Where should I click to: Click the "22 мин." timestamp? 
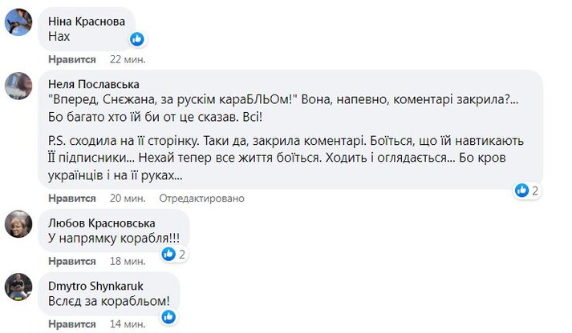tap(127, 60)
